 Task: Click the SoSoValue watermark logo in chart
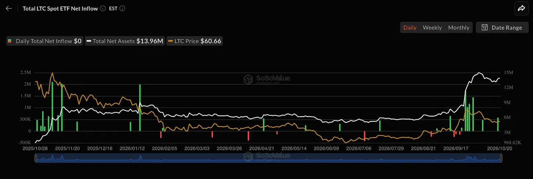[x=266, y=78]
